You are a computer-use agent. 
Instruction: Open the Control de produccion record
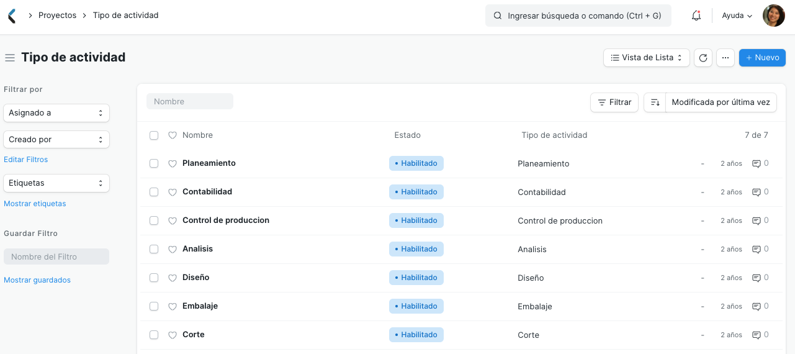(226, 220)
